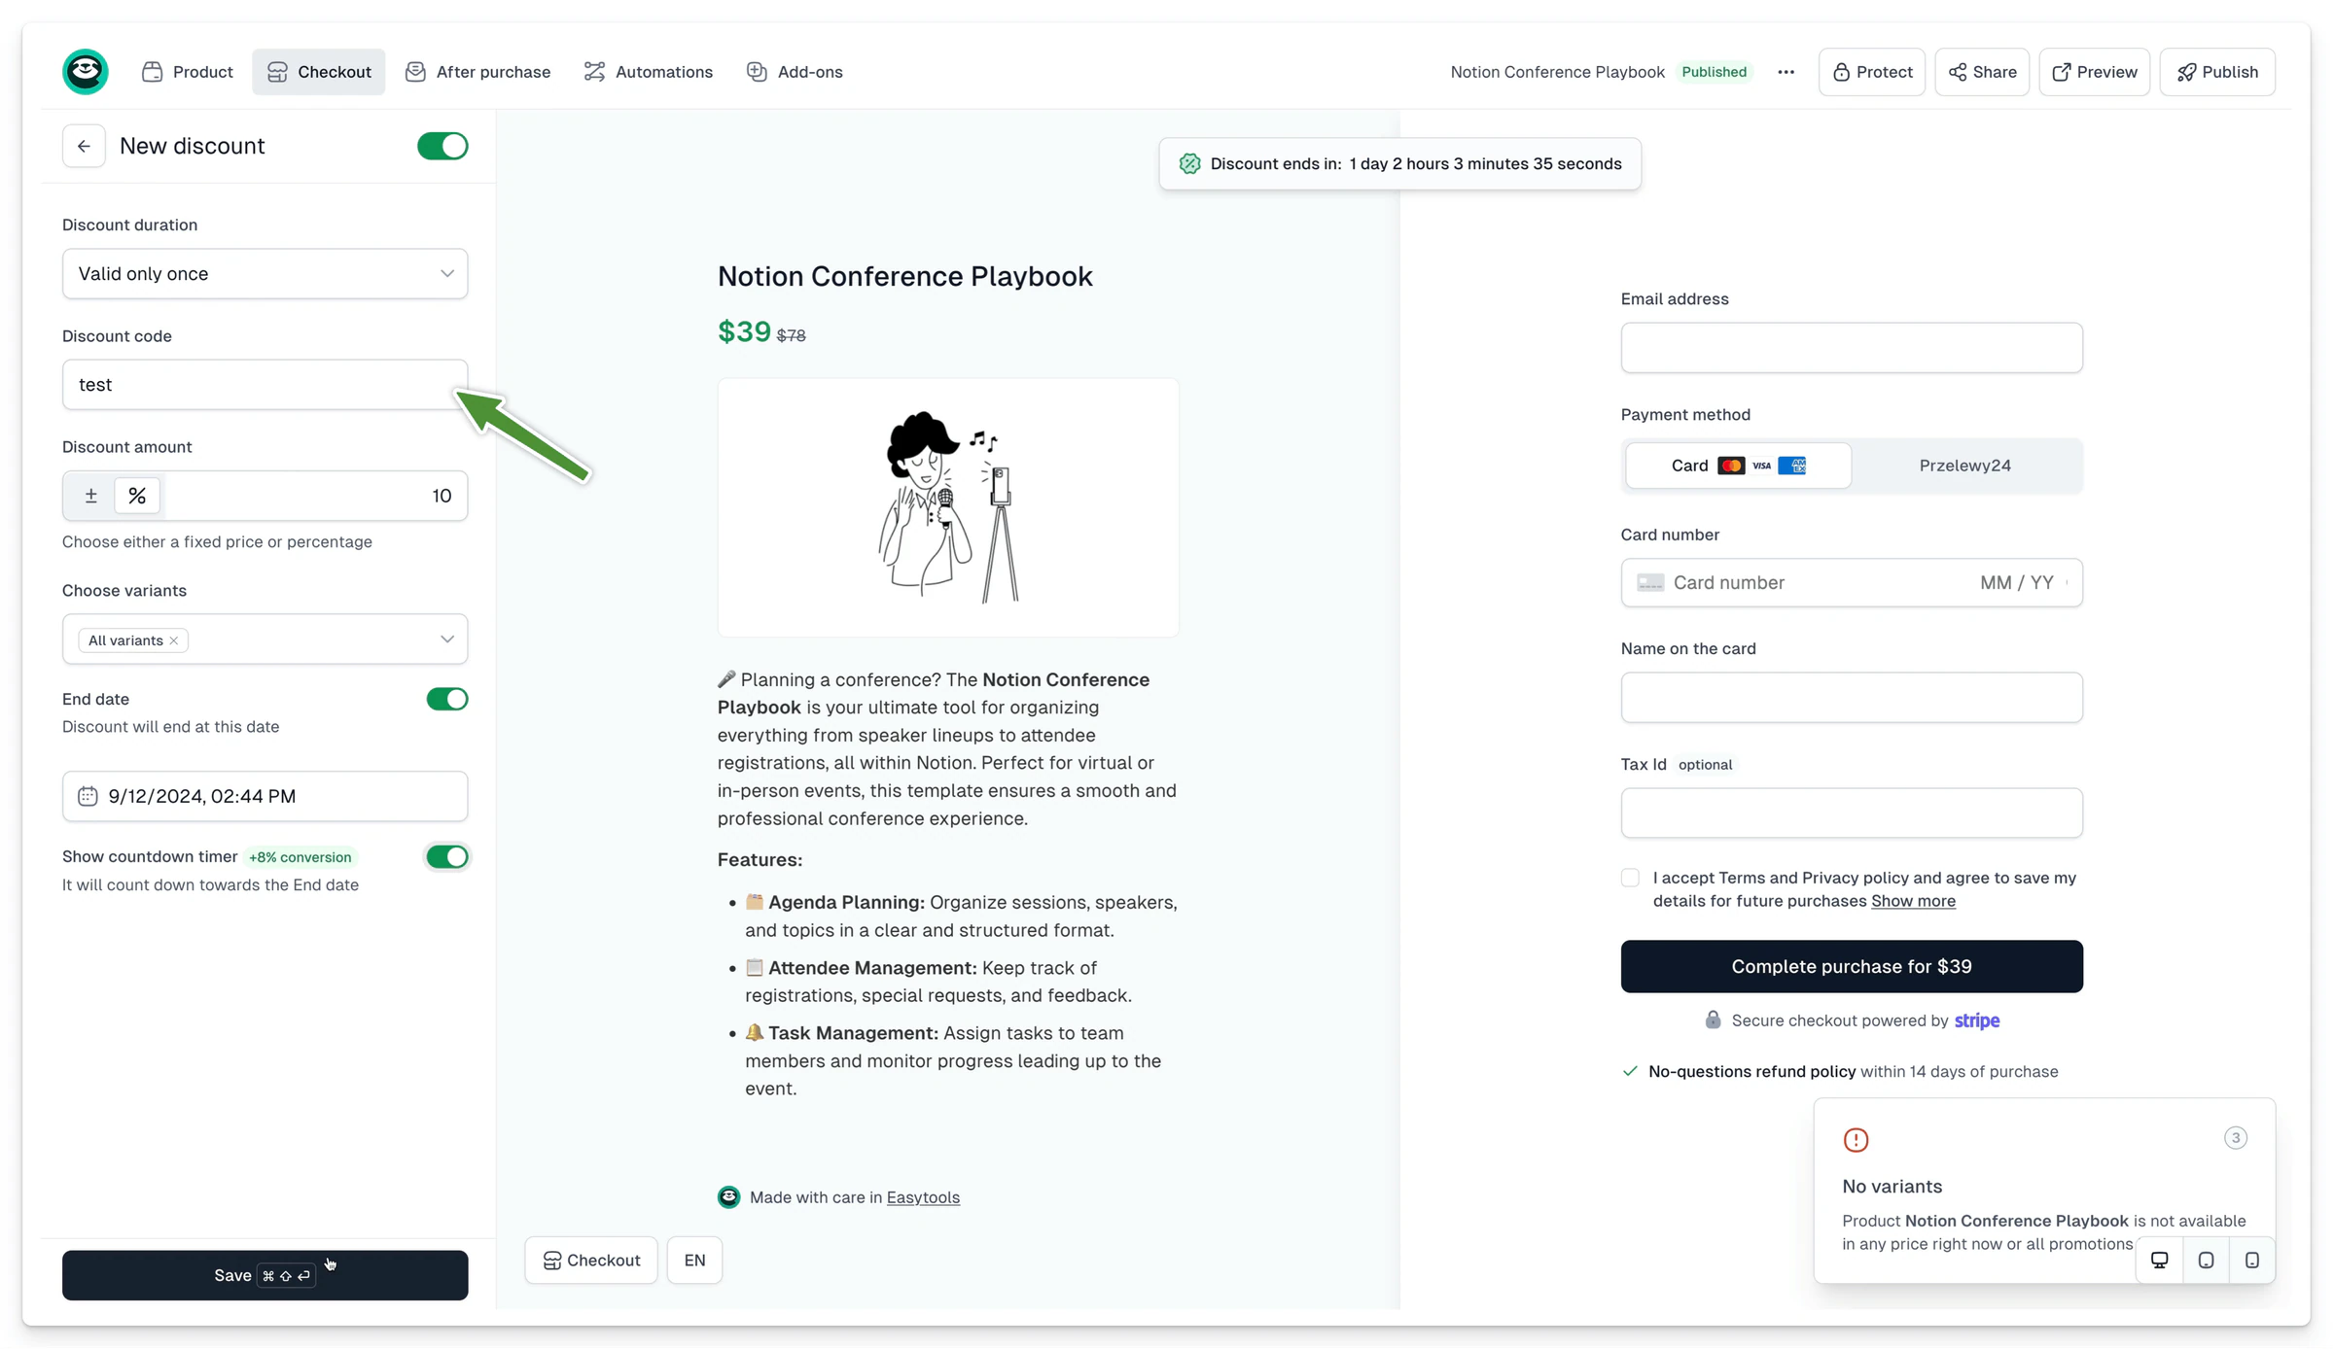Click the Share button
2334x1349 pixels.
coord(1982,72)
